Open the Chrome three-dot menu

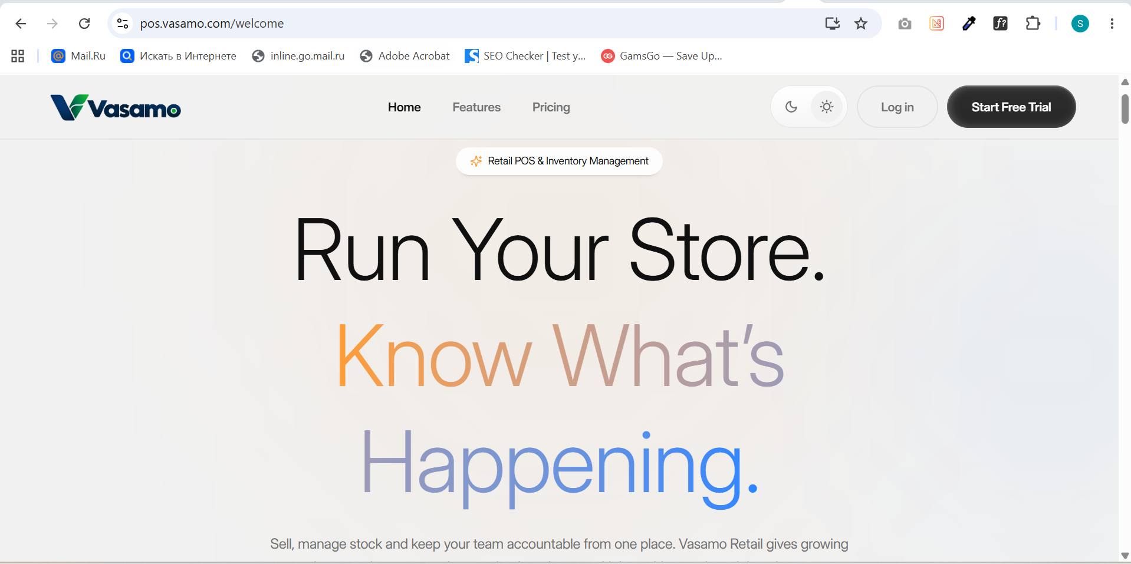pos(1112,24)
